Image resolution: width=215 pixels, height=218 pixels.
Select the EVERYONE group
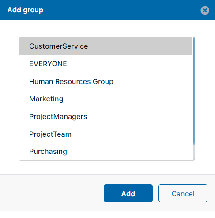(x=106, y=64)
